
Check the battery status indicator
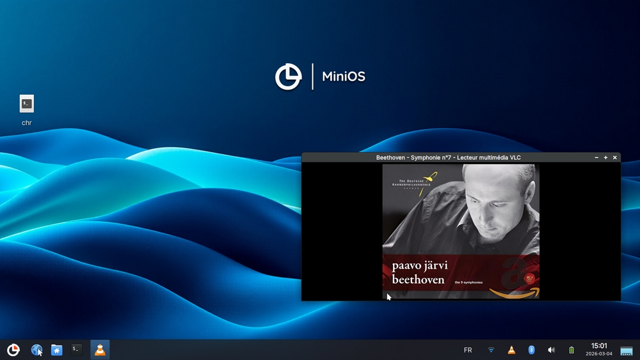(572, 350)
